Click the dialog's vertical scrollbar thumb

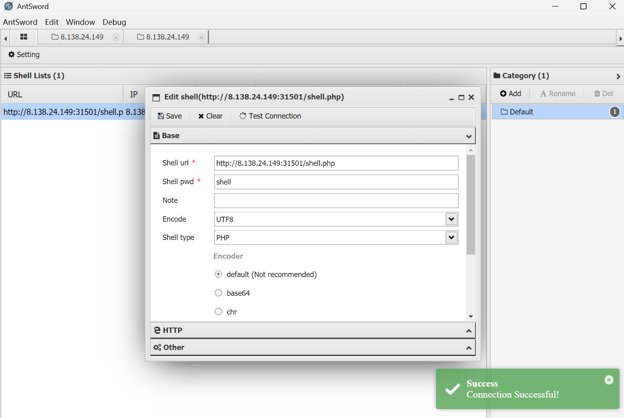pyautogui.click(x=471, y=204)
